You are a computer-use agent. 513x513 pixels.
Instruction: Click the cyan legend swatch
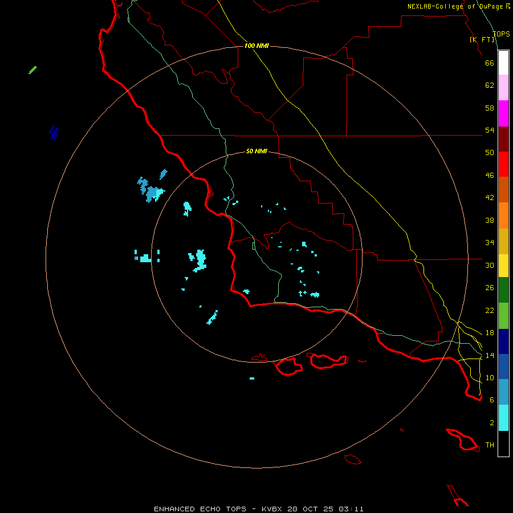[503, 418]
